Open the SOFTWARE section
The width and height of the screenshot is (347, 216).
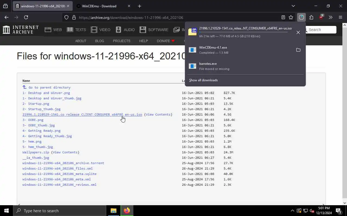154,30
